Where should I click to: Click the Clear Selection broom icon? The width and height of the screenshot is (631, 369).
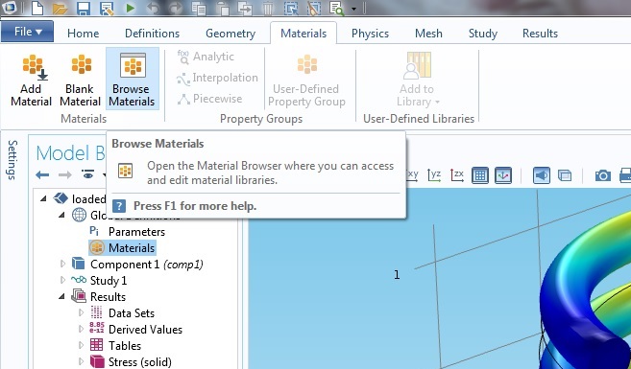pyautogui.click(x=314, y=8)
